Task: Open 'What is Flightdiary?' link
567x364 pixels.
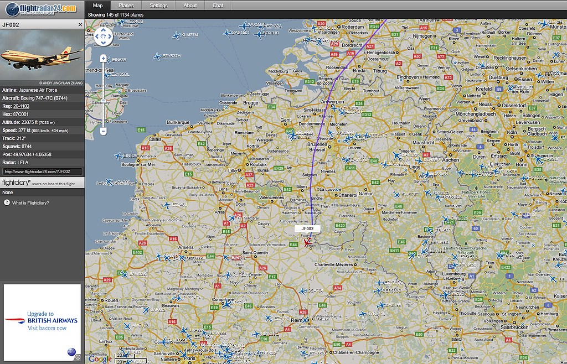Action: pyautogui.click(x=30, y=203)
